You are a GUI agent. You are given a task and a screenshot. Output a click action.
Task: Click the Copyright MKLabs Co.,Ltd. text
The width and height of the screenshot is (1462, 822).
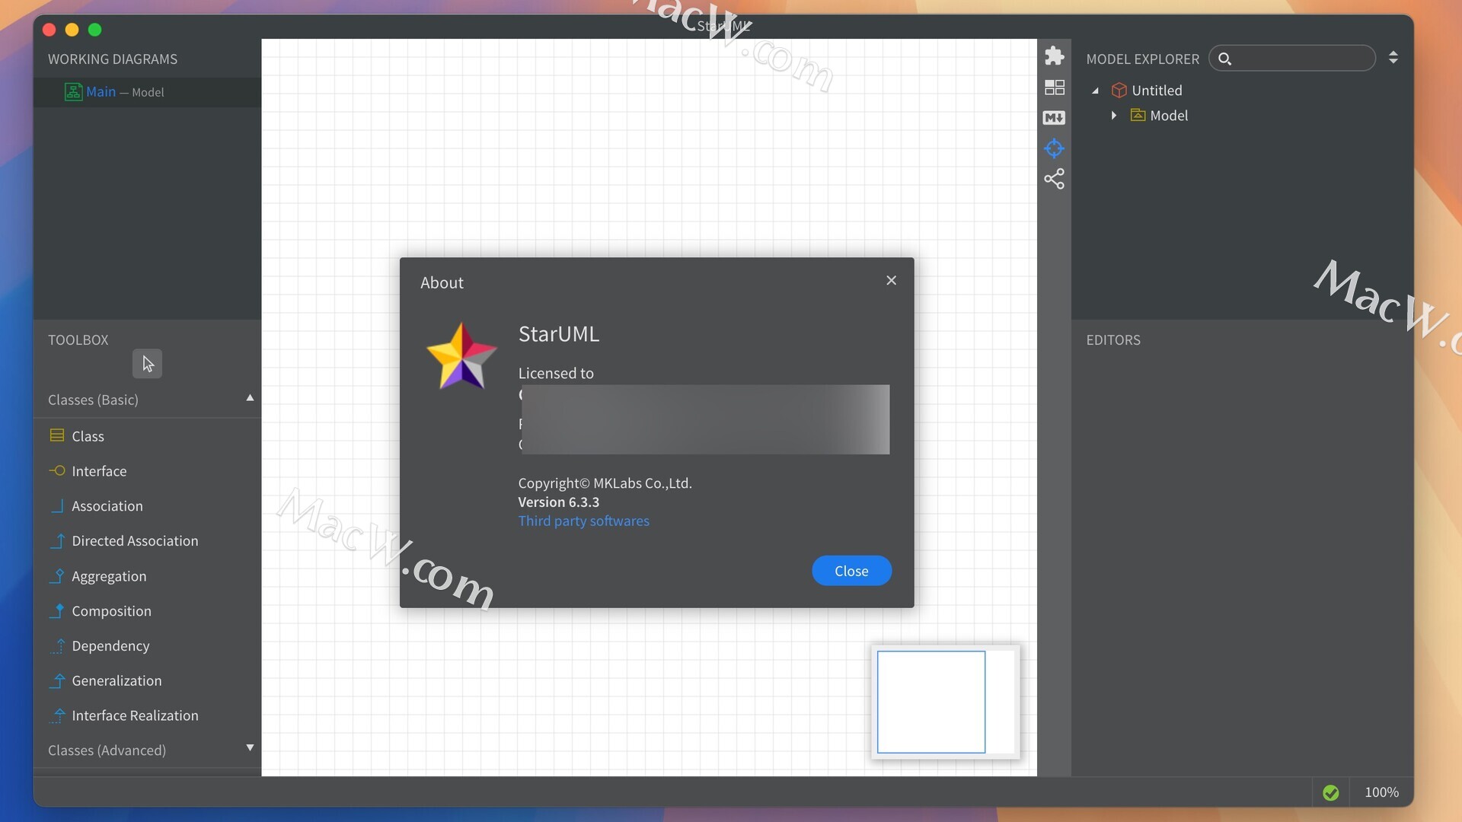605,483
